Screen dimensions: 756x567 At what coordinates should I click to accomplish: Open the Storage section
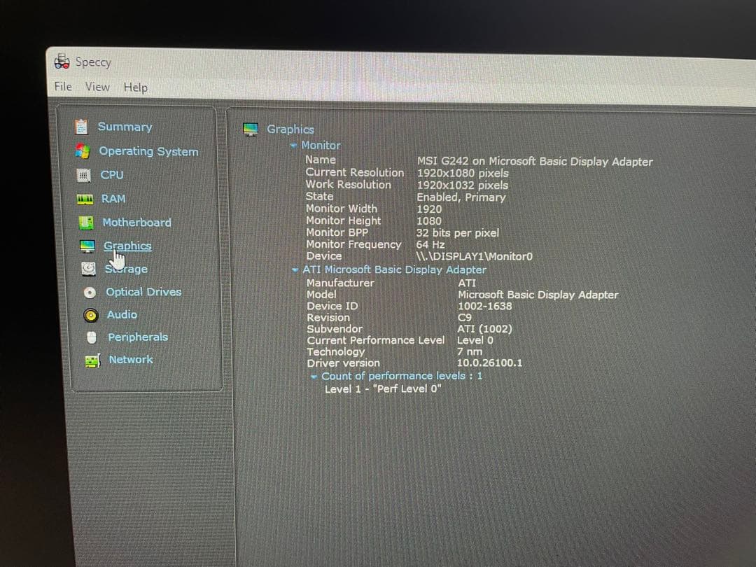click(x=89, y=269)
